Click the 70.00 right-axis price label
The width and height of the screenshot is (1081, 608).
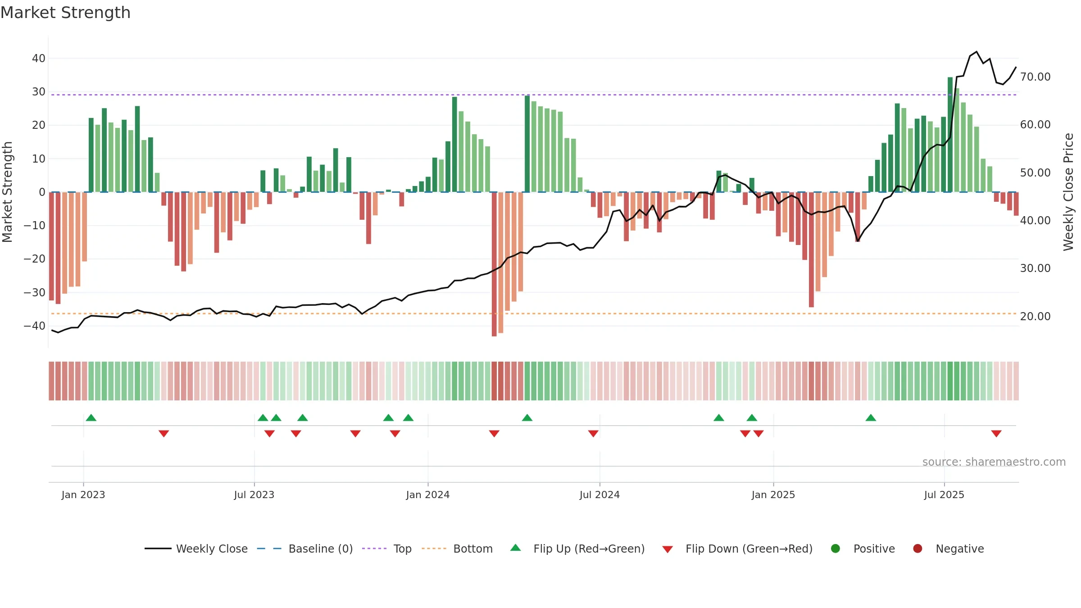tap(1035, 77)
